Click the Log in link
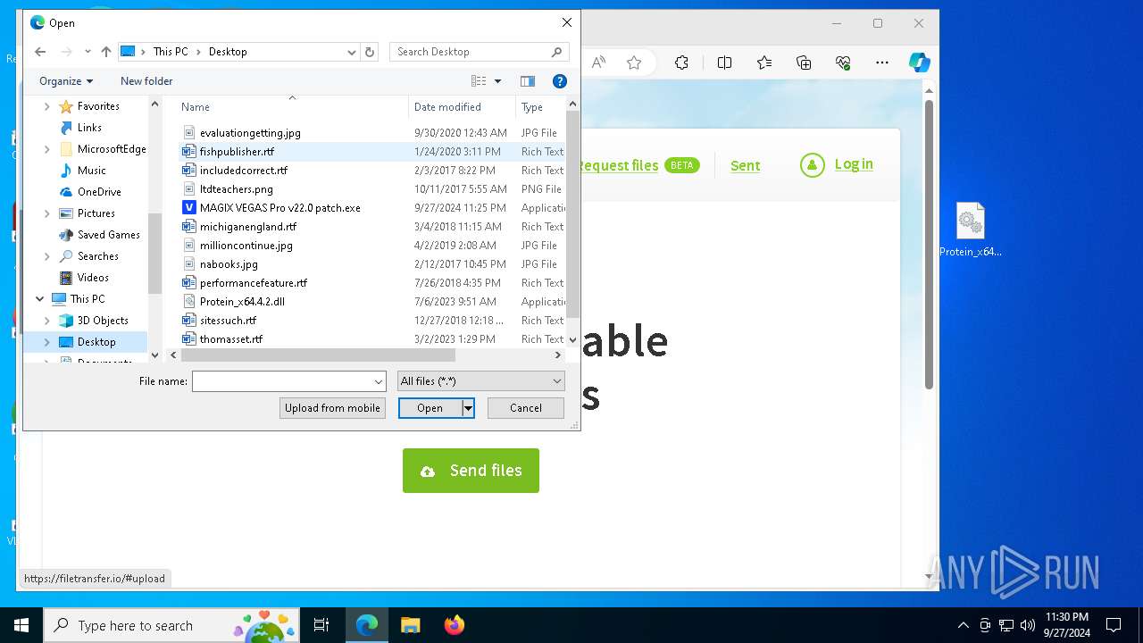 tap(854, 164)
